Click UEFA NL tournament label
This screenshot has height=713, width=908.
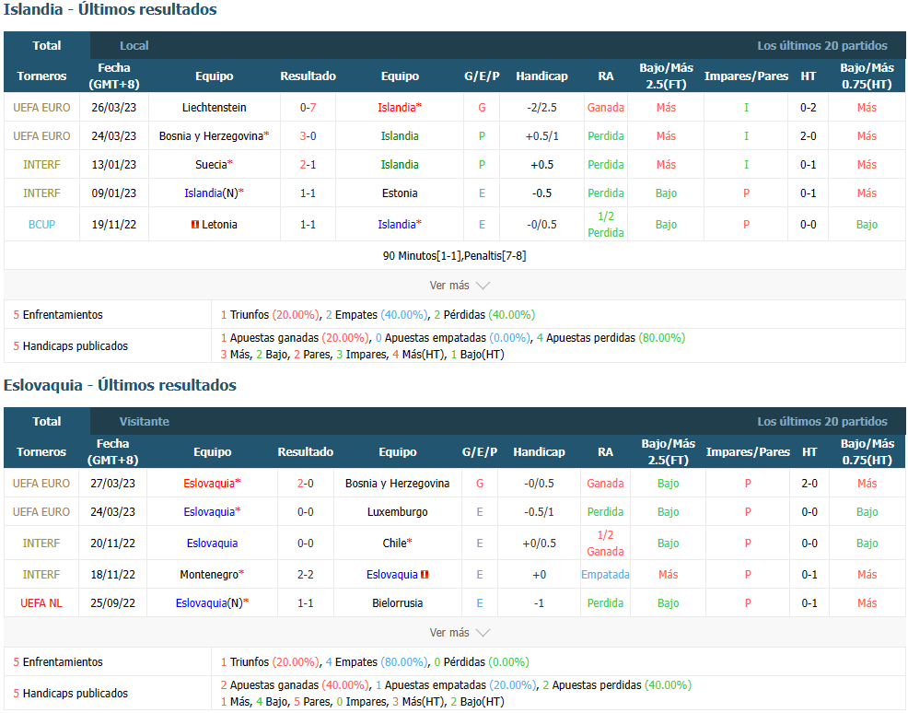point(41,603)
